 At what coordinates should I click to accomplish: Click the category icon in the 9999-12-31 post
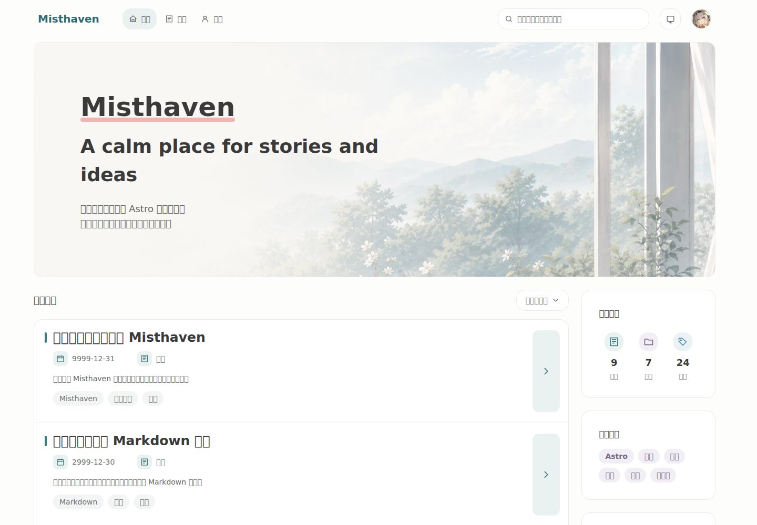(145, 359)
